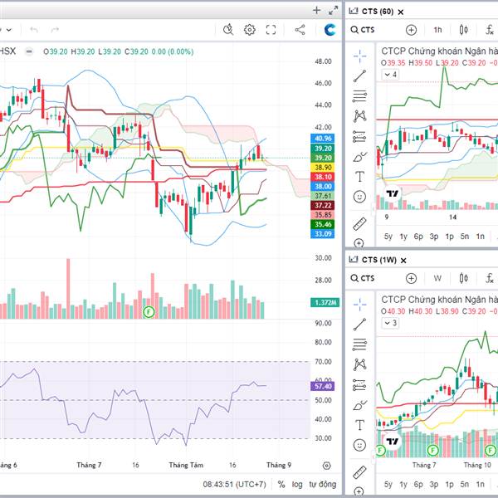Select the Text tool in CTS (1W) panel
Screen dimensions: 498x498
[359, 425]
